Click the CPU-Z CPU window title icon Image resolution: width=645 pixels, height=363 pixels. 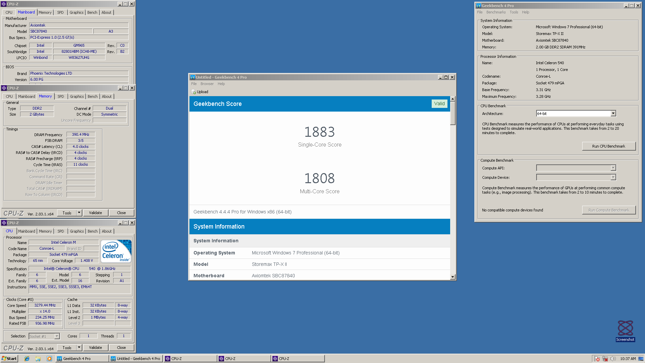point(4,223)
